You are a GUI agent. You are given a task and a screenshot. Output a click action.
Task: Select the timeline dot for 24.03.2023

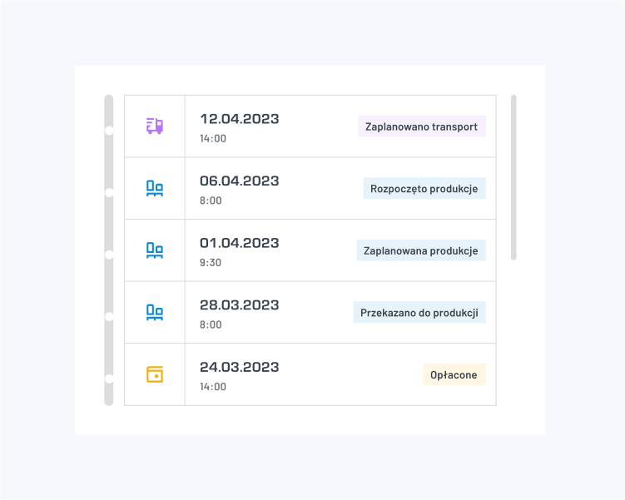[109, 379]
